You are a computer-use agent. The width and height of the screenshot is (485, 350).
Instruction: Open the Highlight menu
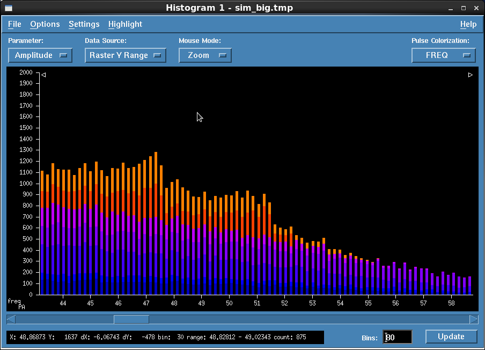tap(125, 24)
